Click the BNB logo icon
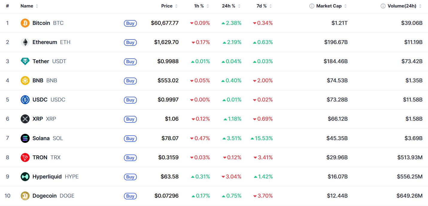 coord(25,81)
